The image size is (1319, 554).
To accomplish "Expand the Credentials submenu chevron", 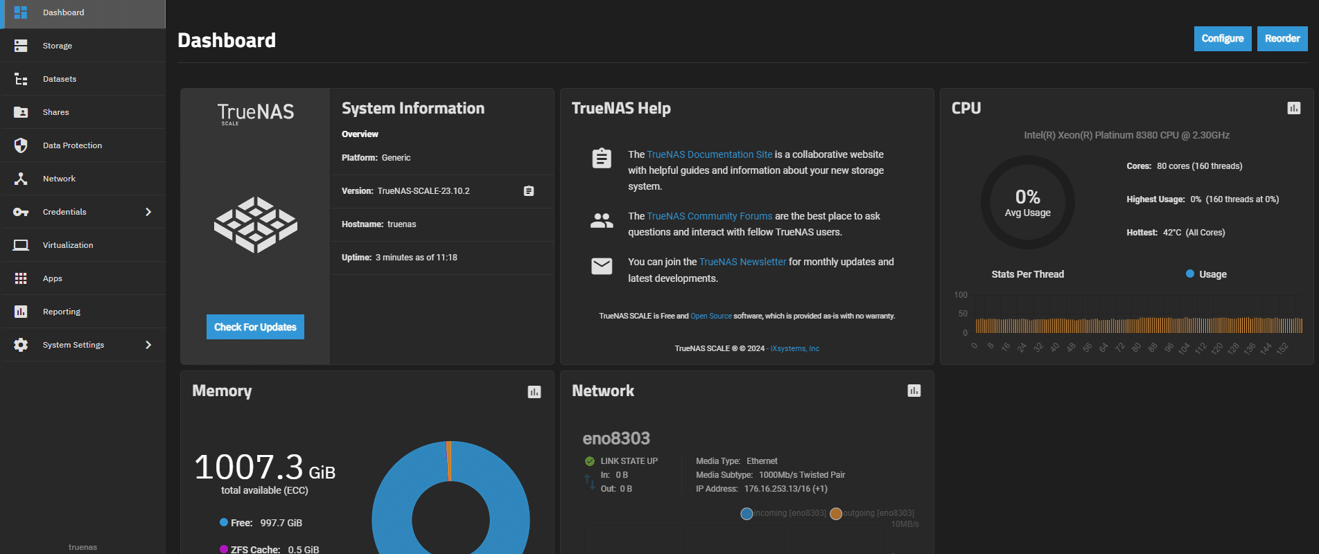I will click(x=148, y=212).
